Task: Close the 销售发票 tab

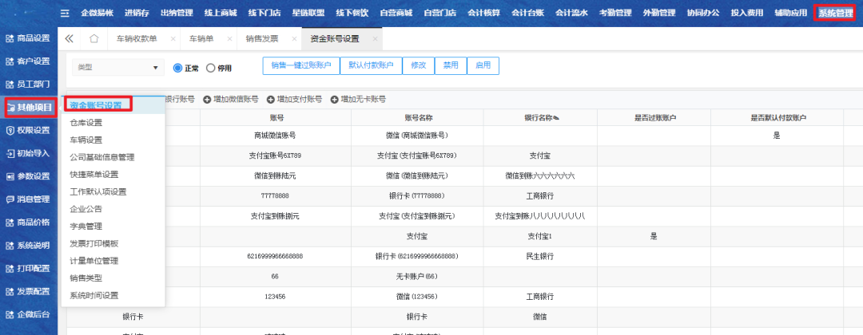Action: (x=295, y=38)
